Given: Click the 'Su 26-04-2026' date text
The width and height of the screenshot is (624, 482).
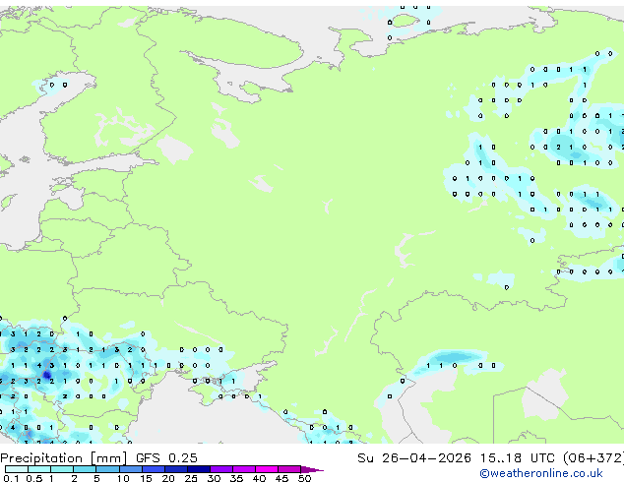Looking at the screenshot, I should [x=414, y=458].
